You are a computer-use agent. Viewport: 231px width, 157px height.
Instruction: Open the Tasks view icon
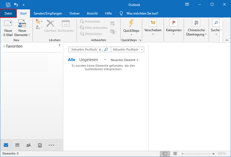pos(40,145)
